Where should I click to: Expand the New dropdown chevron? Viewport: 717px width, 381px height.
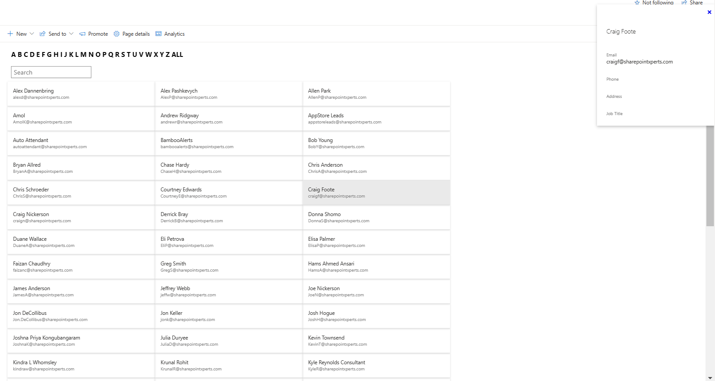coord(32,34)
